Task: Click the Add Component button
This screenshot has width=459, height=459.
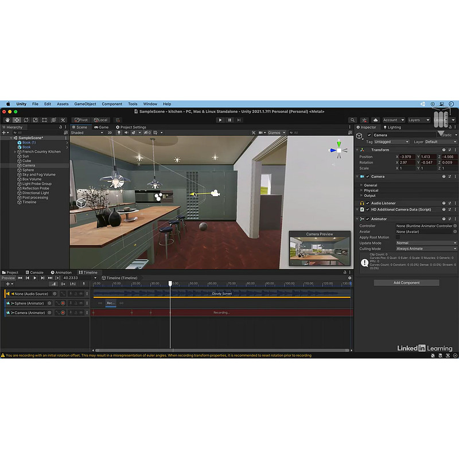Action: (x=406, y=283)
